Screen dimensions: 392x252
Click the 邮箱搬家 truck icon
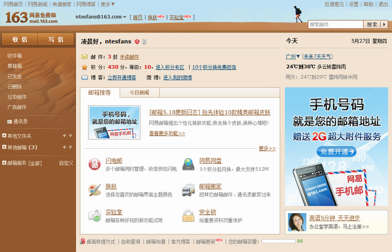coord(189,190)
